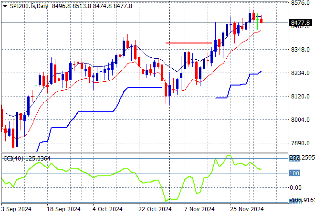Select the 7890.0 price axis label
The width and height of the screenshot is (315, 215).
[x=300, y=143]
